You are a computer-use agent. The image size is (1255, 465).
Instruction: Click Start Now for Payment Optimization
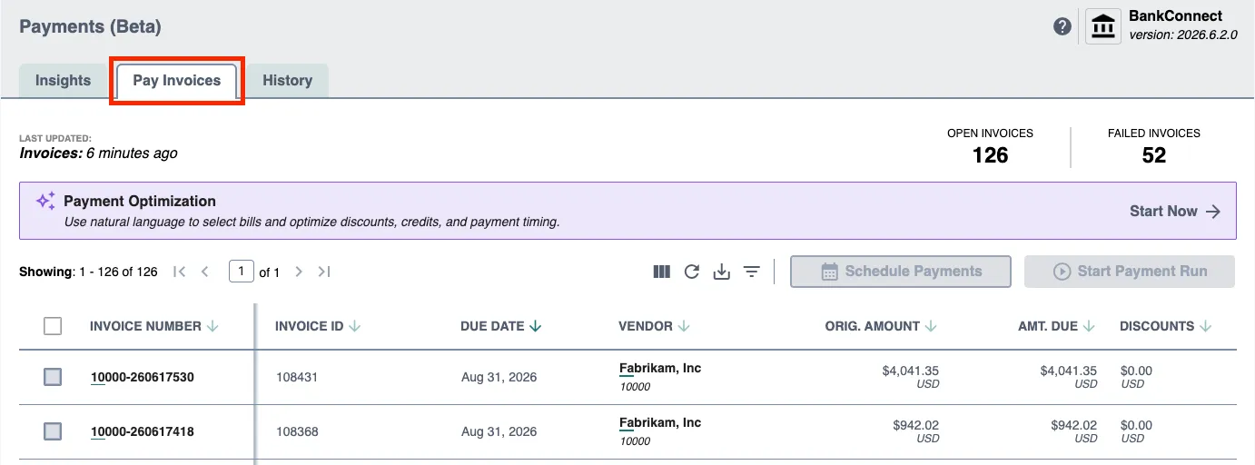point(1175,211)
